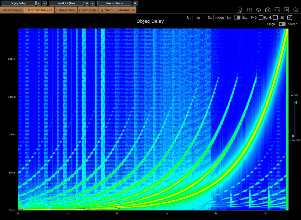Click the Use hardware button

tap(114, 3)
